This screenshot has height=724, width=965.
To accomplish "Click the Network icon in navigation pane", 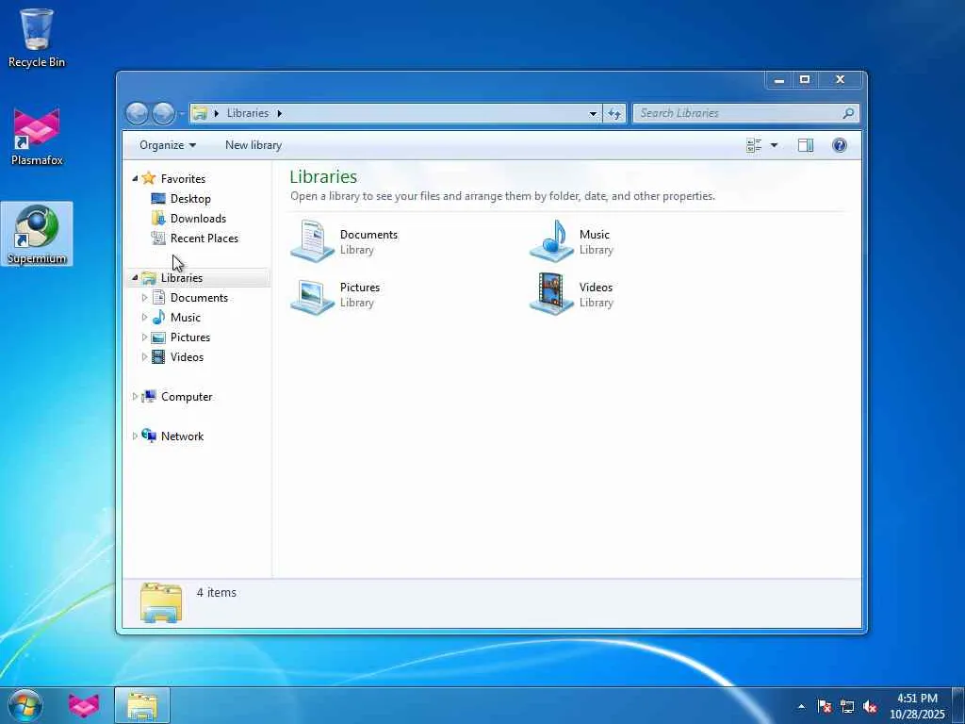I will (x=148, y=436).
